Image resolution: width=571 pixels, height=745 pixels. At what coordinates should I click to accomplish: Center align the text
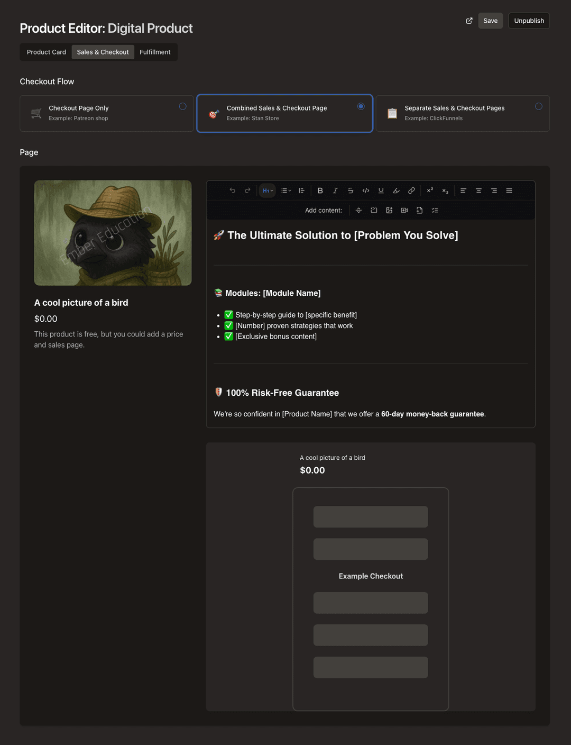(x=478, y=190)
